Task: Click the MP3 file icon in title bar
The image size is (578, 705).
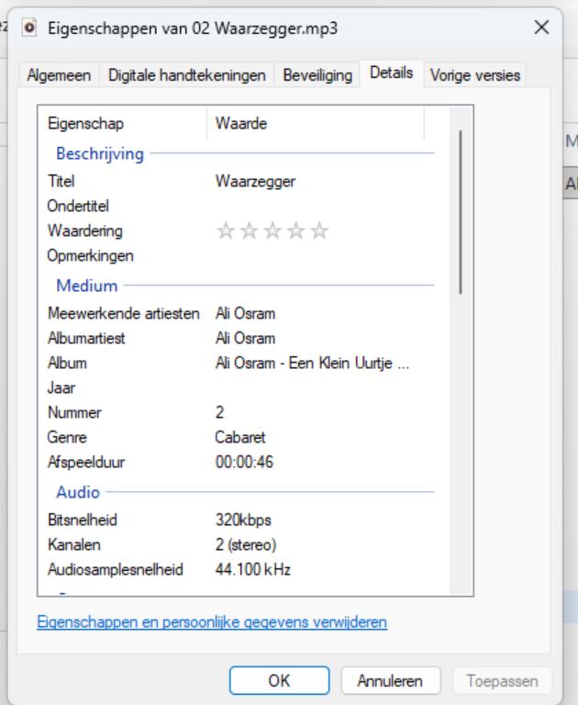Action: [29, 28]
